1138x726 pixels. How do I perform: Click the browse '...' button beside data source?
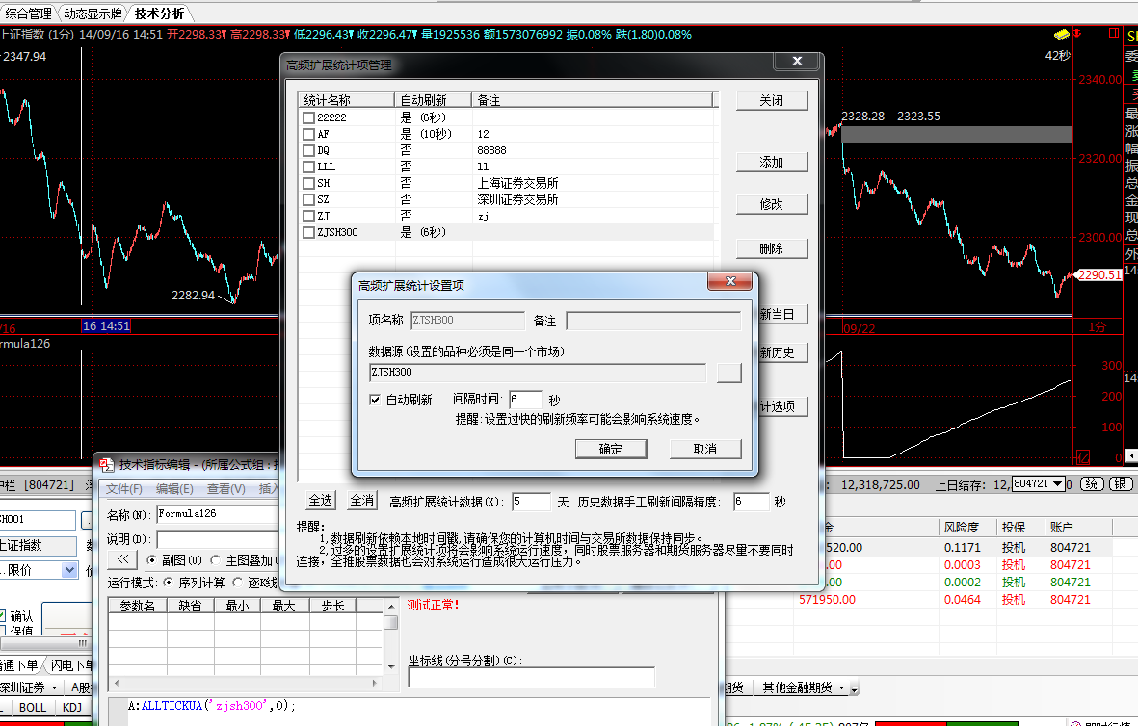tap(728, 373)
